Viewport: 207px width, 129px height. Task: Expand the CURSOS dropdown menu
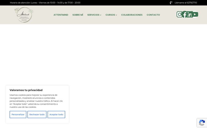tap(111, 15)
